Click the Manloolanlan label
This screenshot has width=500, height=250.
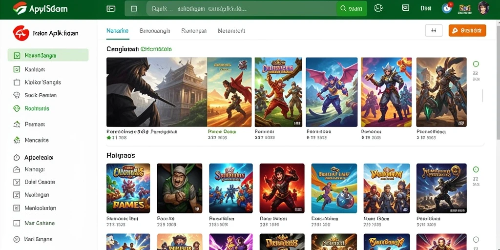(40, 208)
